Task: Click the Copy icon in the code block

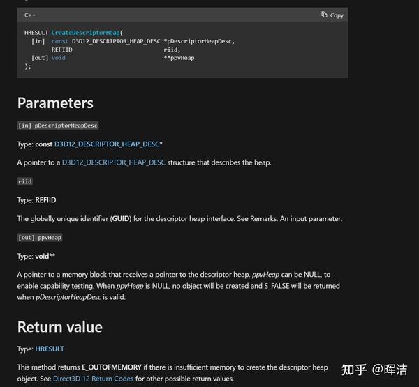Action: click(x=324, y=15)
